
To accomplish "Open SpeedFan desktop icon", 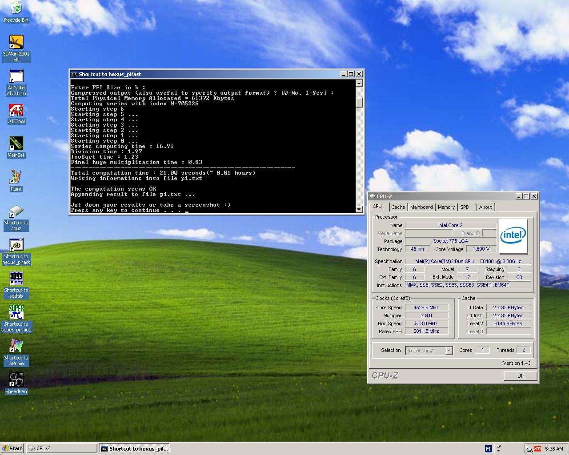I will coord(16,384).
